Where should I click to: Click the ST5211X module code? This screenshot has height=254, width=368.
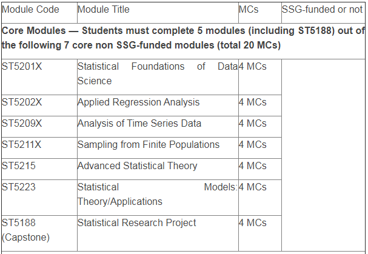pos(22,145)
